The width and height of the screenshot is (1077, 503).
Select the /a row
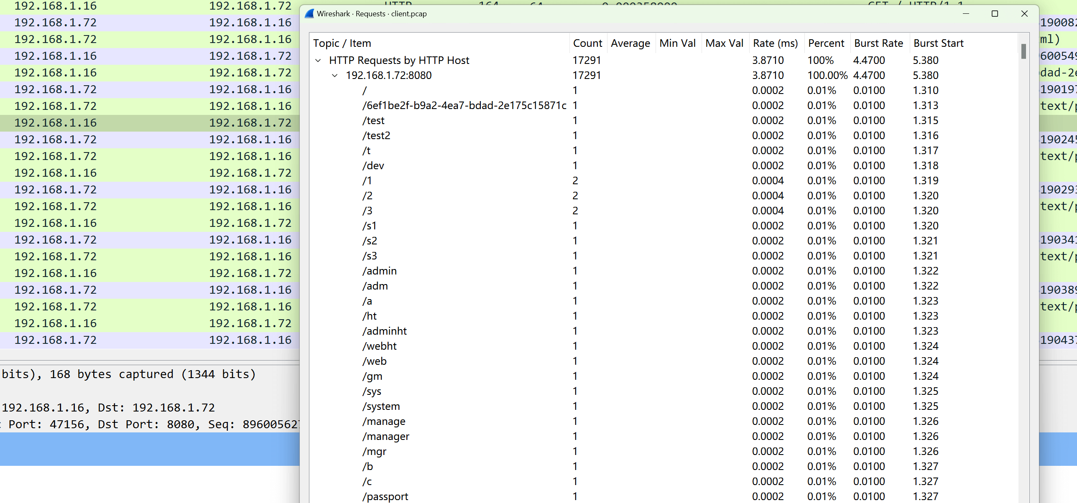(x=665, y=301)
